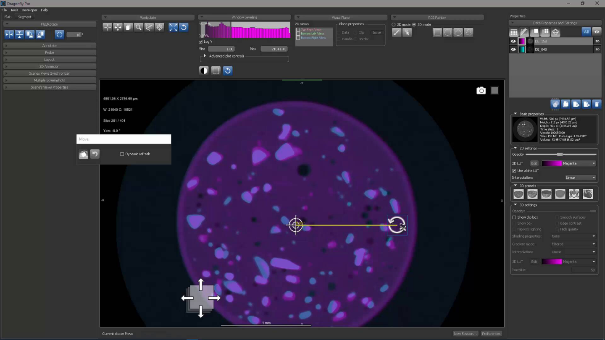Click the flip horizontally icon
Image resolution: width=605 pixels, height=340 pixels.
9,35
